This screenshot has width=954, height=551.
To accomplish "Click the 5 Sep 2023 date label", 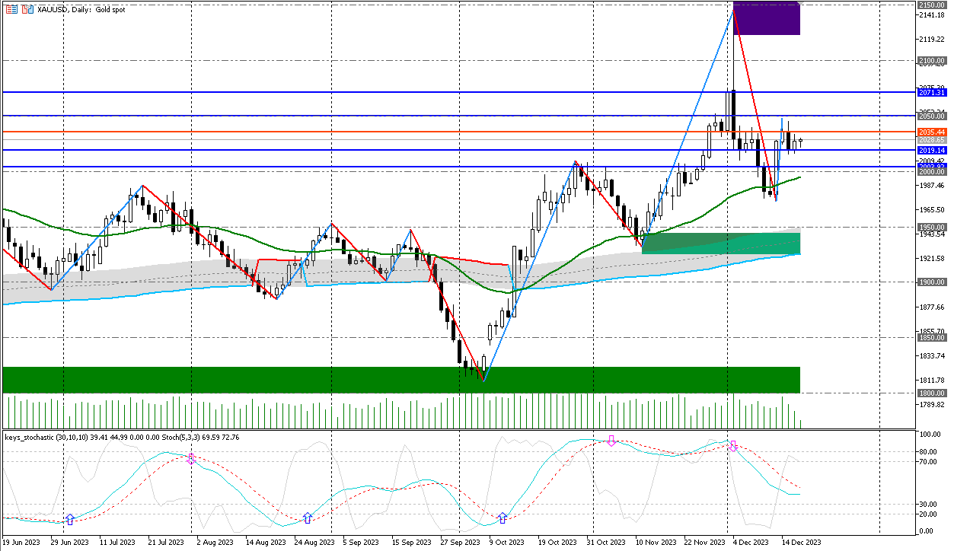I will pyautogui.click(x=360, y=543).
